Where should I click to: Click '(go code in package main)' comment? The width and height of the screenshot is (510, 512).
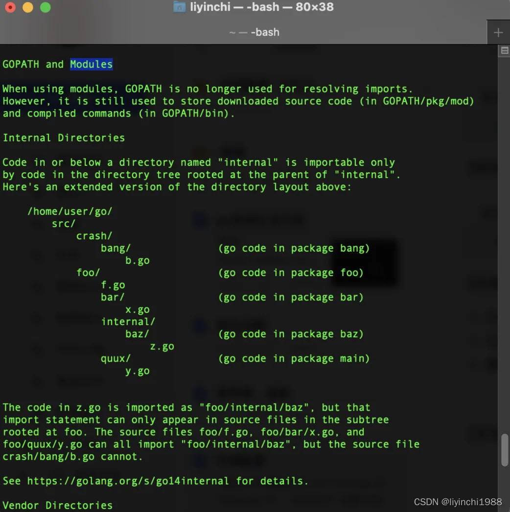[x=294, y=358]
